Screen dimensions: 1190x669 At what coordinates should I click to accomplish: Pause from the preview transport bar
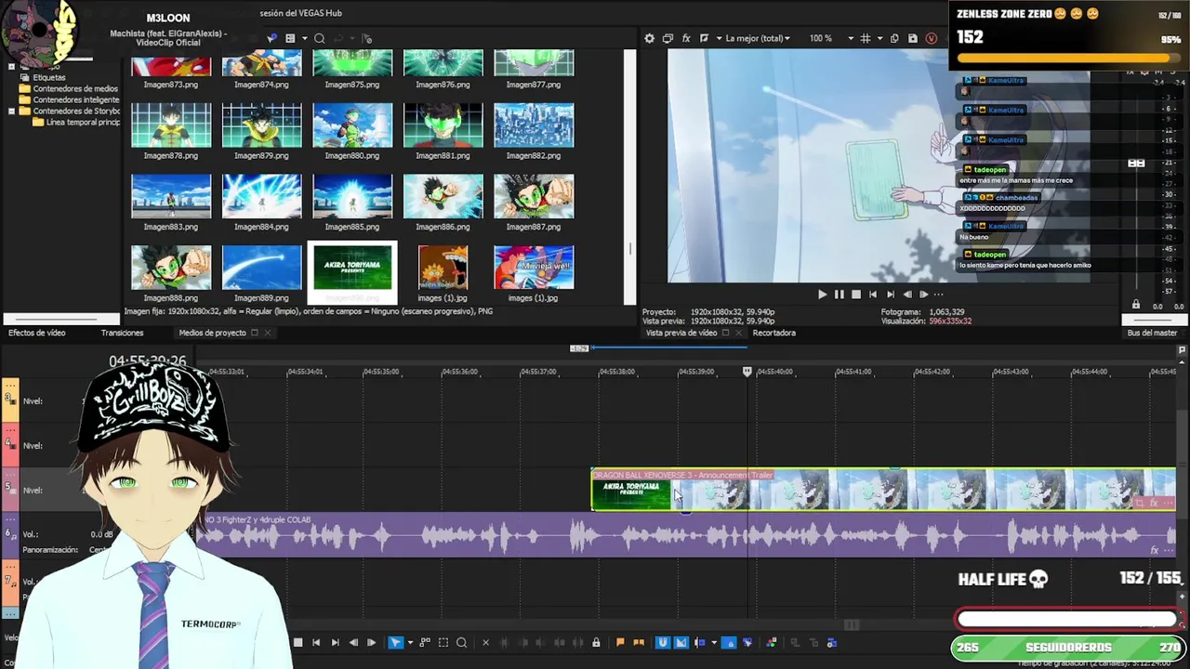coord(839,295)
